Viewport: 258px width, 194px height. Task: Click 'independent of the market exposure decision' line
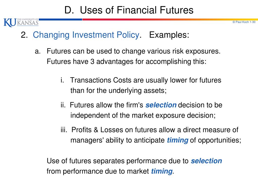coord(143,115)
